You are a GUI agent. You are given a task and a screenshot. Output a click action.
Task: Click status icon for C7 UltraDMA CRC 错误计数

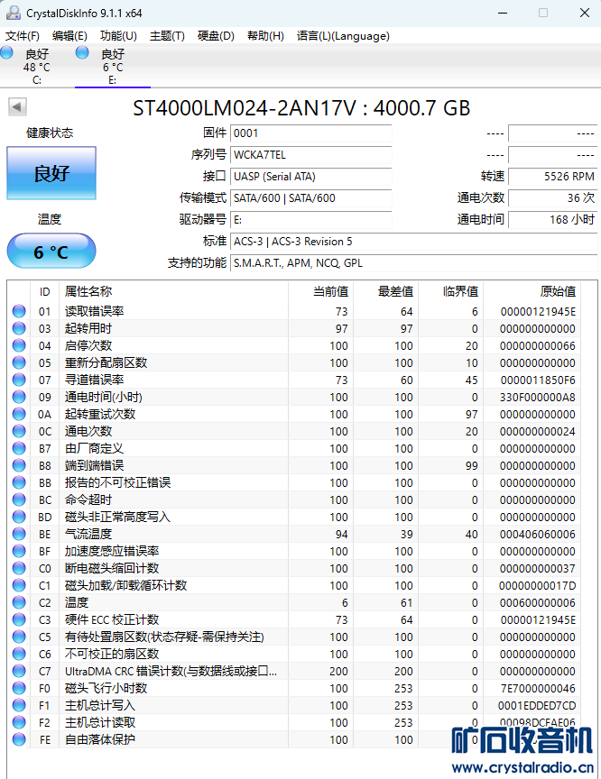(19, 671)
